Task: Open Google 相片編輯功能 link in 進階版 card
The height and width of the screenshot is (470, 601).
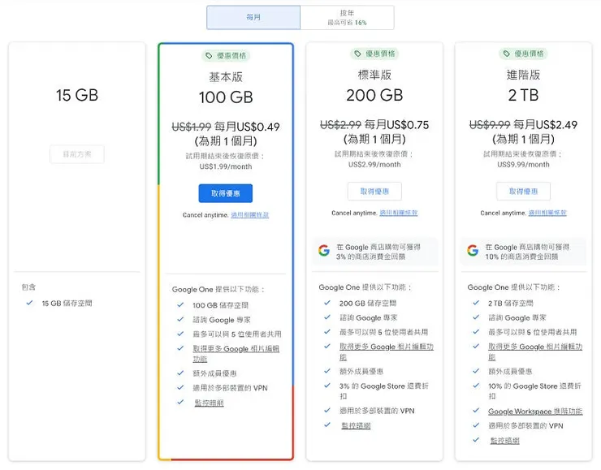Action: 535,351
